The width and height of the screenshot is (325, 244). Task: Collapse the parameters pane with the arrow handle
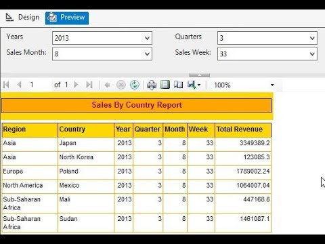click(x=199, y=75)
